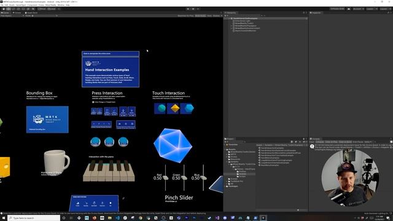
Task: Select the Scenes folder under Demos
Action: point(242,174)
